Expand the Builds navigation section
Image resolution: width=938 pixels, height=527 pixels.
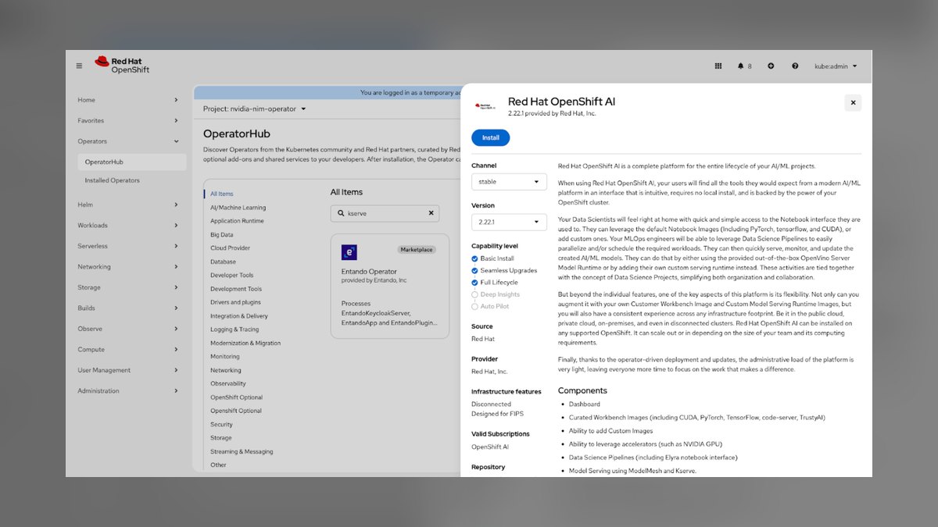tap(128, 308)
